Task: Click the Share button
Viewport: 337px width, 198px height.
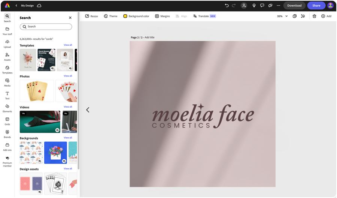Action: (316, 6)
